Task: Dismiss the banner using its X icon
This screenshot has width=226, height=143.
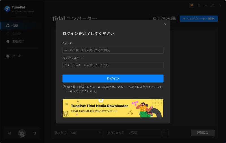Action: coord(67,104)
